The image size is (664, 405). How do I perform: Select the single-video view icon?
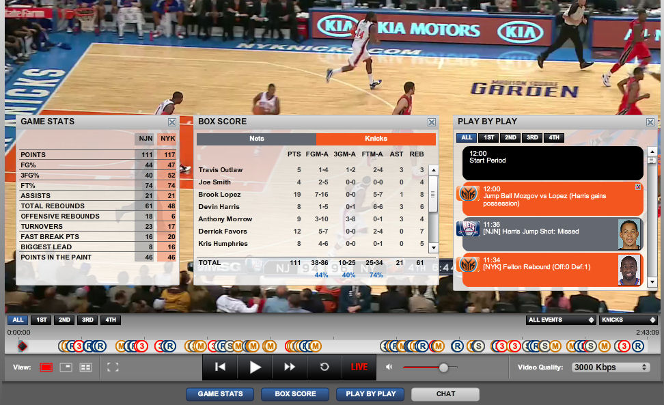[46, 367]
